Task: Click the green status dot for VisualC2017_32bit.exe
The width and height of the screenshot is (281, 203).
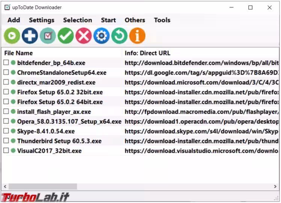Action: coord(13,150)
